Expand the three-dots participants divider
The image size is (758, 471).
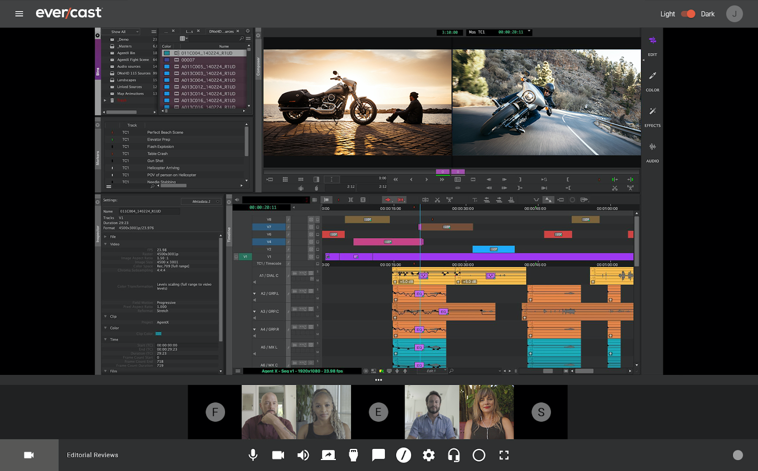pyautogui.click(x=379, y=380)
